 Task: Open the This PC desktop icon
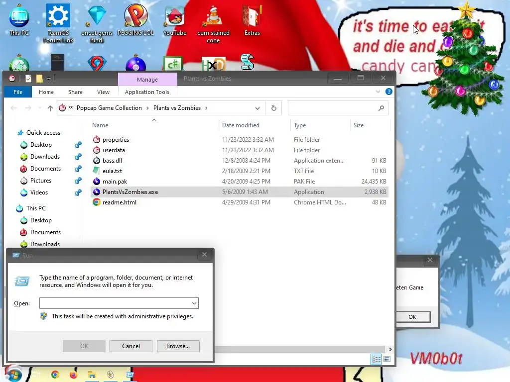coord(19,19)
